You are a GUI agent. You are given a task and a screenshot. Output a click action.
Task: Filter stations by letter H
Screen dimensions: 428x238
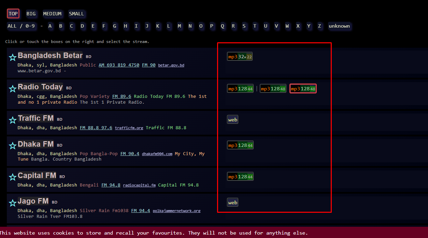126,26
